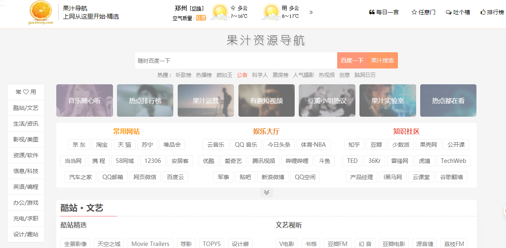Select 酷站/文艺 in the sidebar
Viewport: 506px width, 248px height.
(26, 108)
